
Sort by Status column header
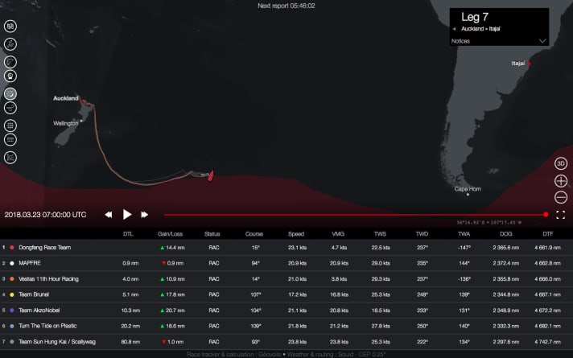[212, 234]
